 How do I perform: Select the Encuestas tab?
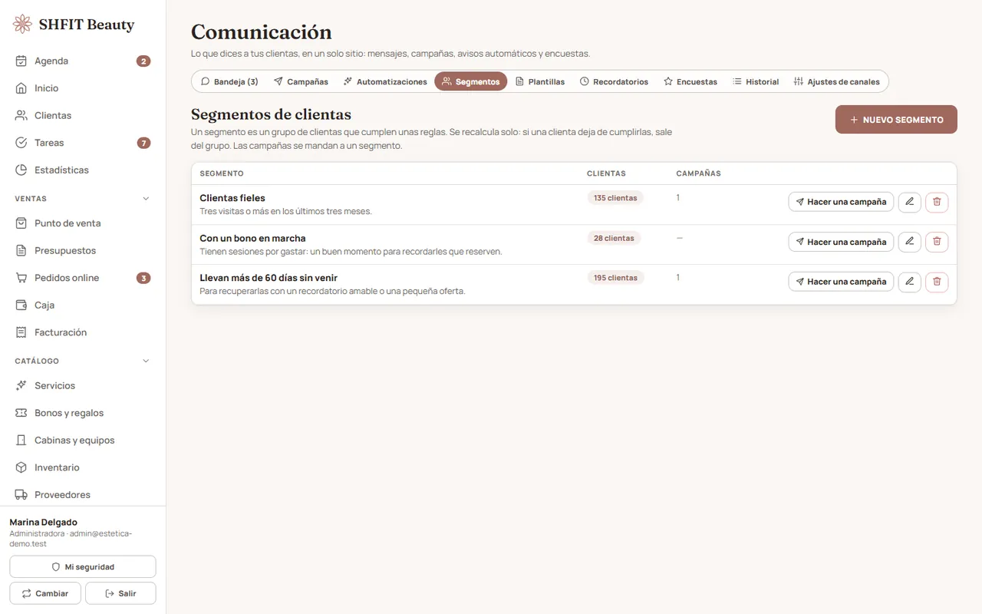coord(690,81)
